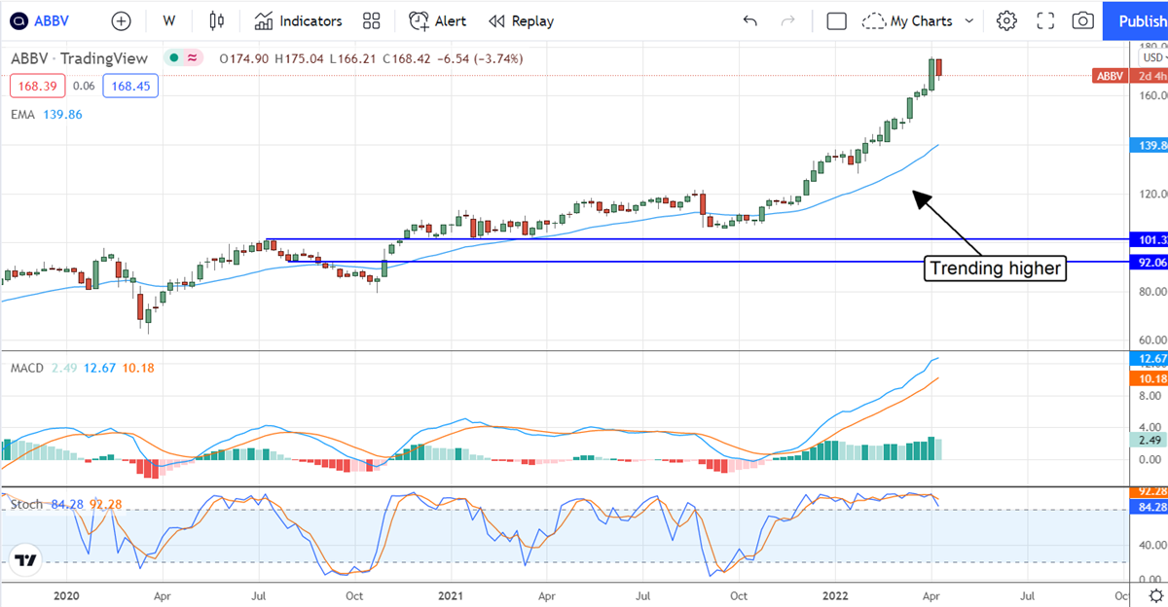Open the indicator templates grid icon

pyautogui.click(x=371, y=20)
